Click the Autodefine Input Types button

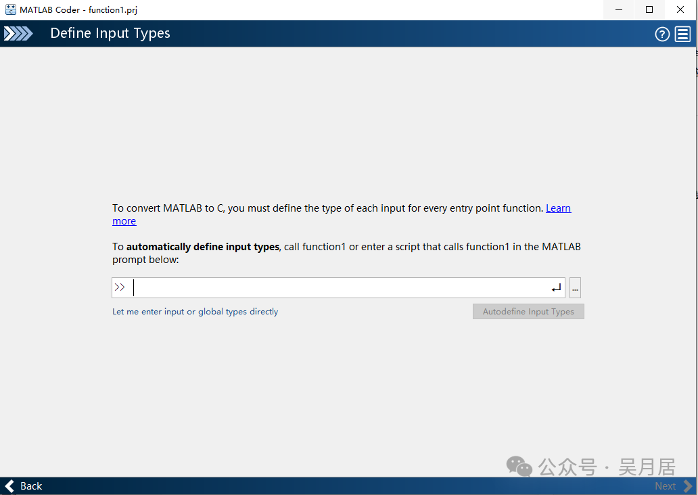coord(528,312)
